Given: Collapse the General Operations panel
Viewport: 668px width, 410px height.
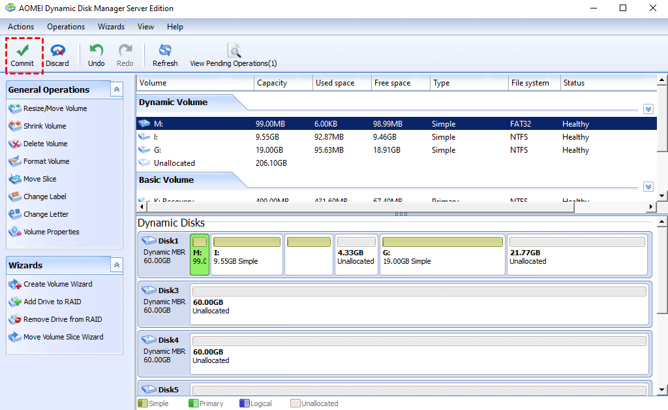Looking at the screenshot, I should point(117,89).
